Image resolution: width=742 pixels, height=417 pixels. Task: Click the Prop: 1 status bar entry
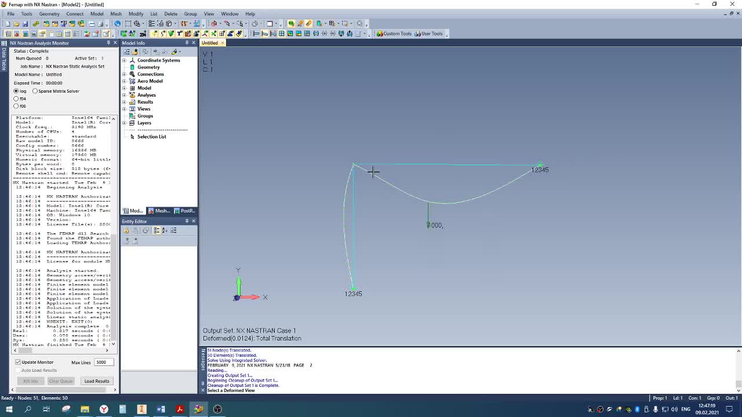[x=660, y=398]
